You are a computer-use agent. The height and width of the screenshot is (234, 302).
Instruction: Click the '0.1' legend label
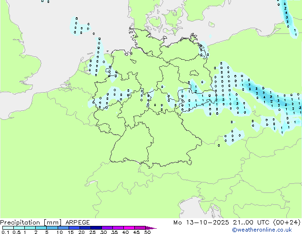coord(5,232)
